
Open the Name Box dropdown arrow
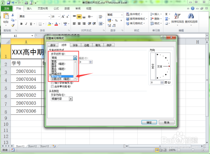32,36
